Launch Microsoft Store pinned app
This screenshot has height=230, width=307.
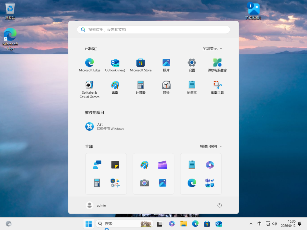[141, 65]
